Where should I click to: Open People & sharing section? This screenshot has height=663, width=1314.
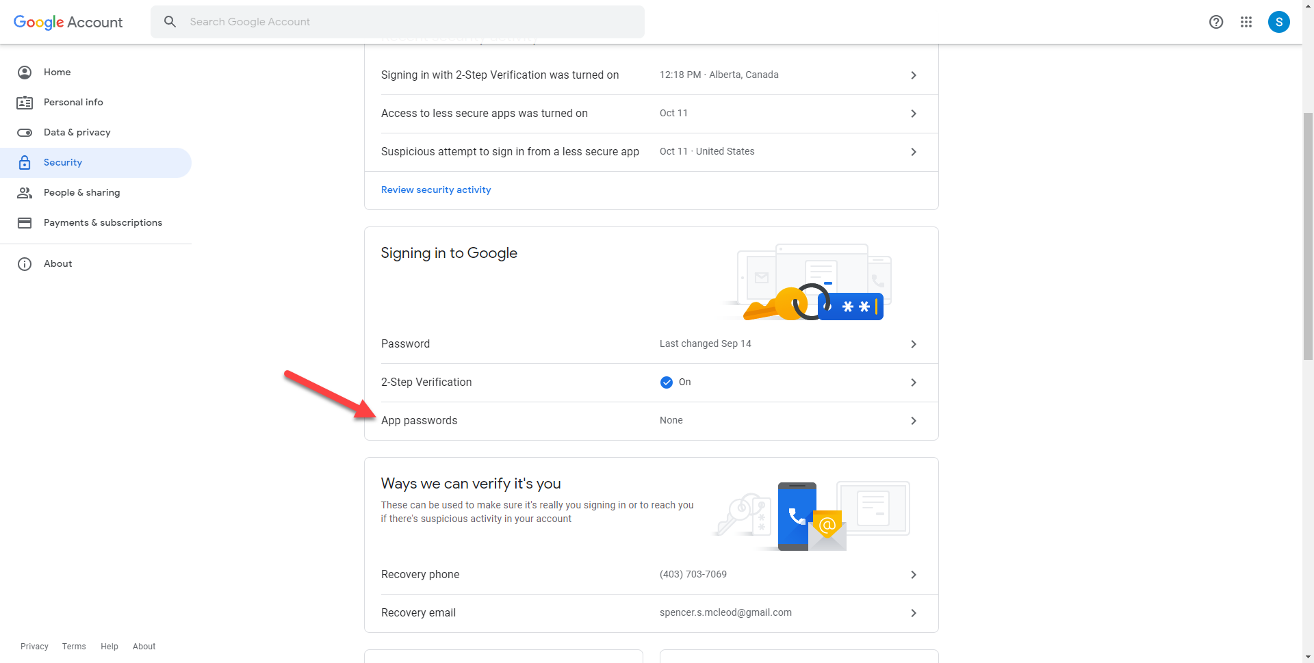coord(96,193)
